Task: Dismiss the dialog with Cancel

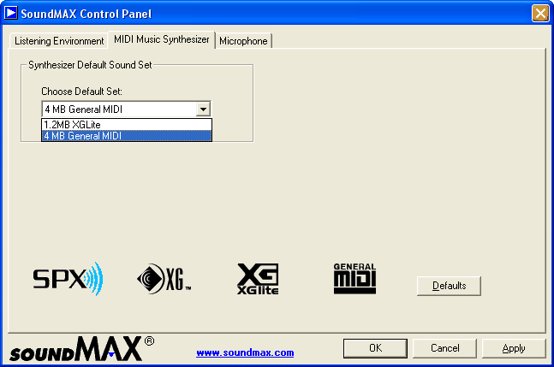Action: click(x=444, y=348)
